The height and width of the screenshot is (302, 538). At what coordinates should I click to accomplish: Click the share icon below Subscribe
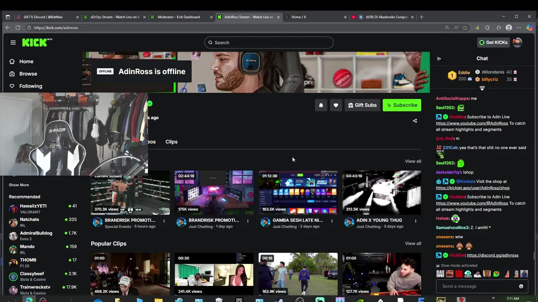point(415,121)
